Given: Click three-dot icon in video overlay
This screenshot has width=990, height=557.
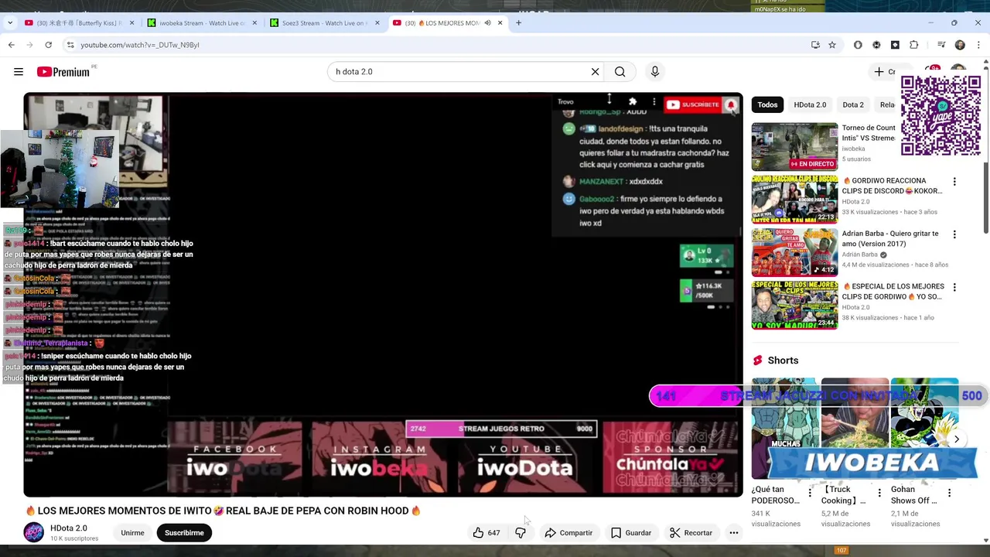Looking at the screenshot, I should point(654,101).
